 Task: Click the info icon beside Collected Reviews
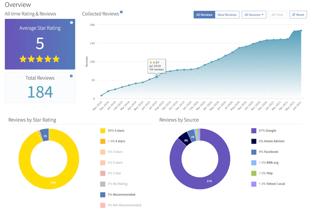point(121,12)
